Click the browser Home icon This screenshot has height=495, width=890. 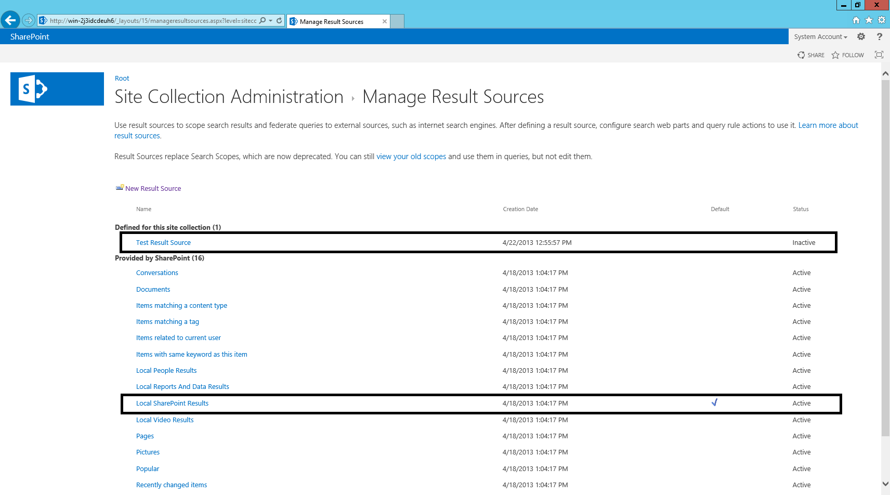856,20
